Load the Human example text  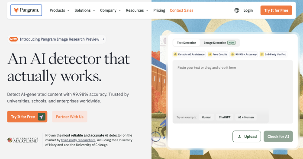point(206,117)
